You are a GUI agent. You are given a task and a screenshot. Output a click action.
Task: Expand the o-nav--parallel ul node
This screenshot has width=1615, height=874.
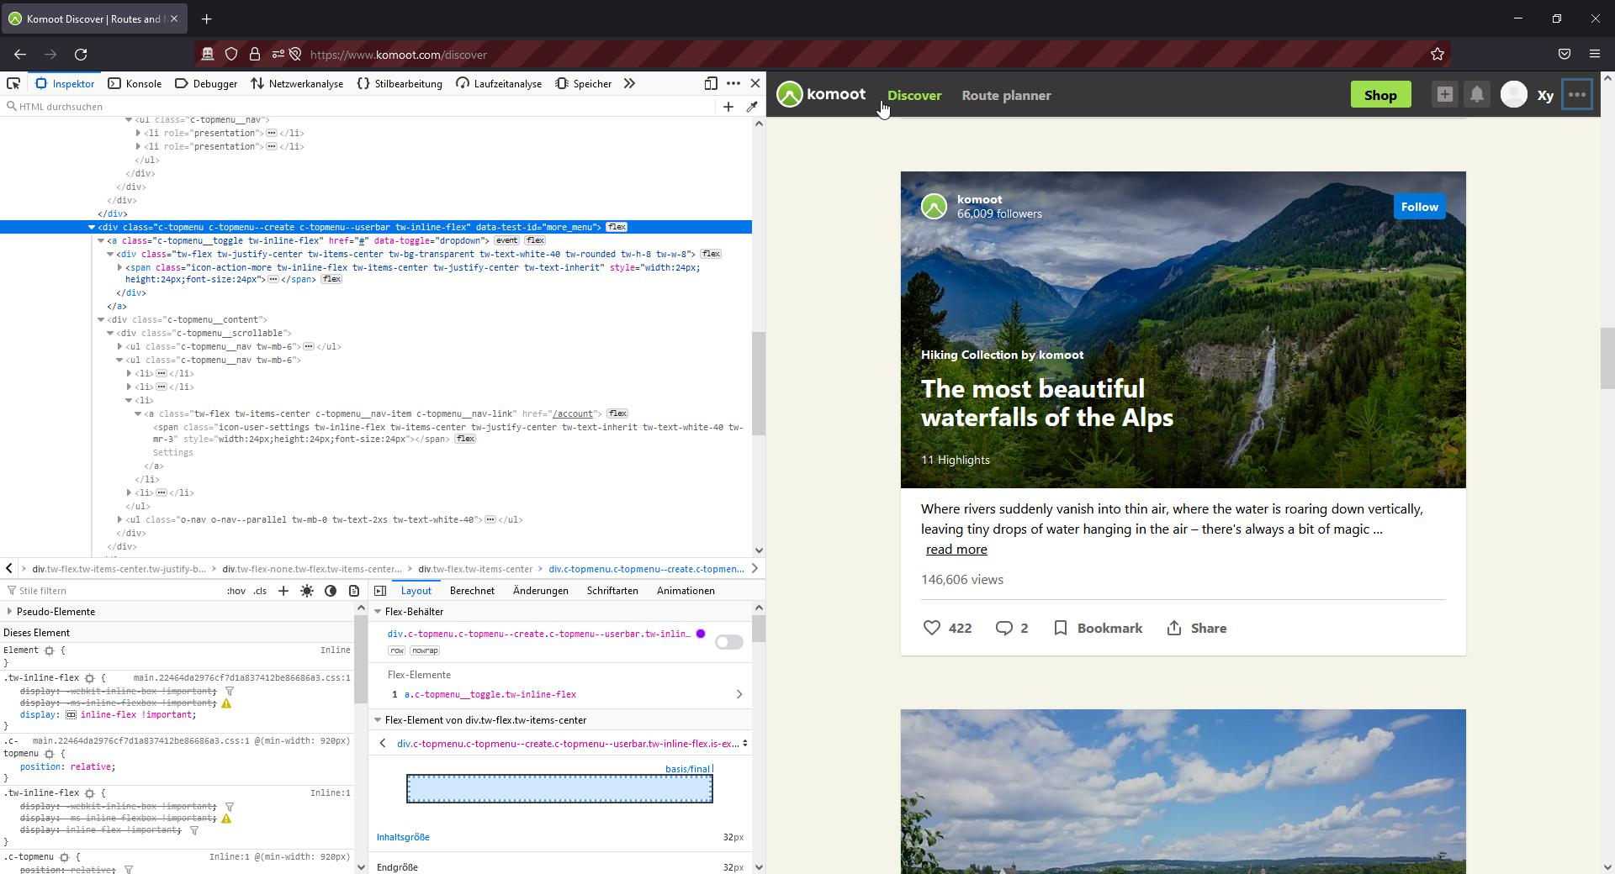(119, 519)
